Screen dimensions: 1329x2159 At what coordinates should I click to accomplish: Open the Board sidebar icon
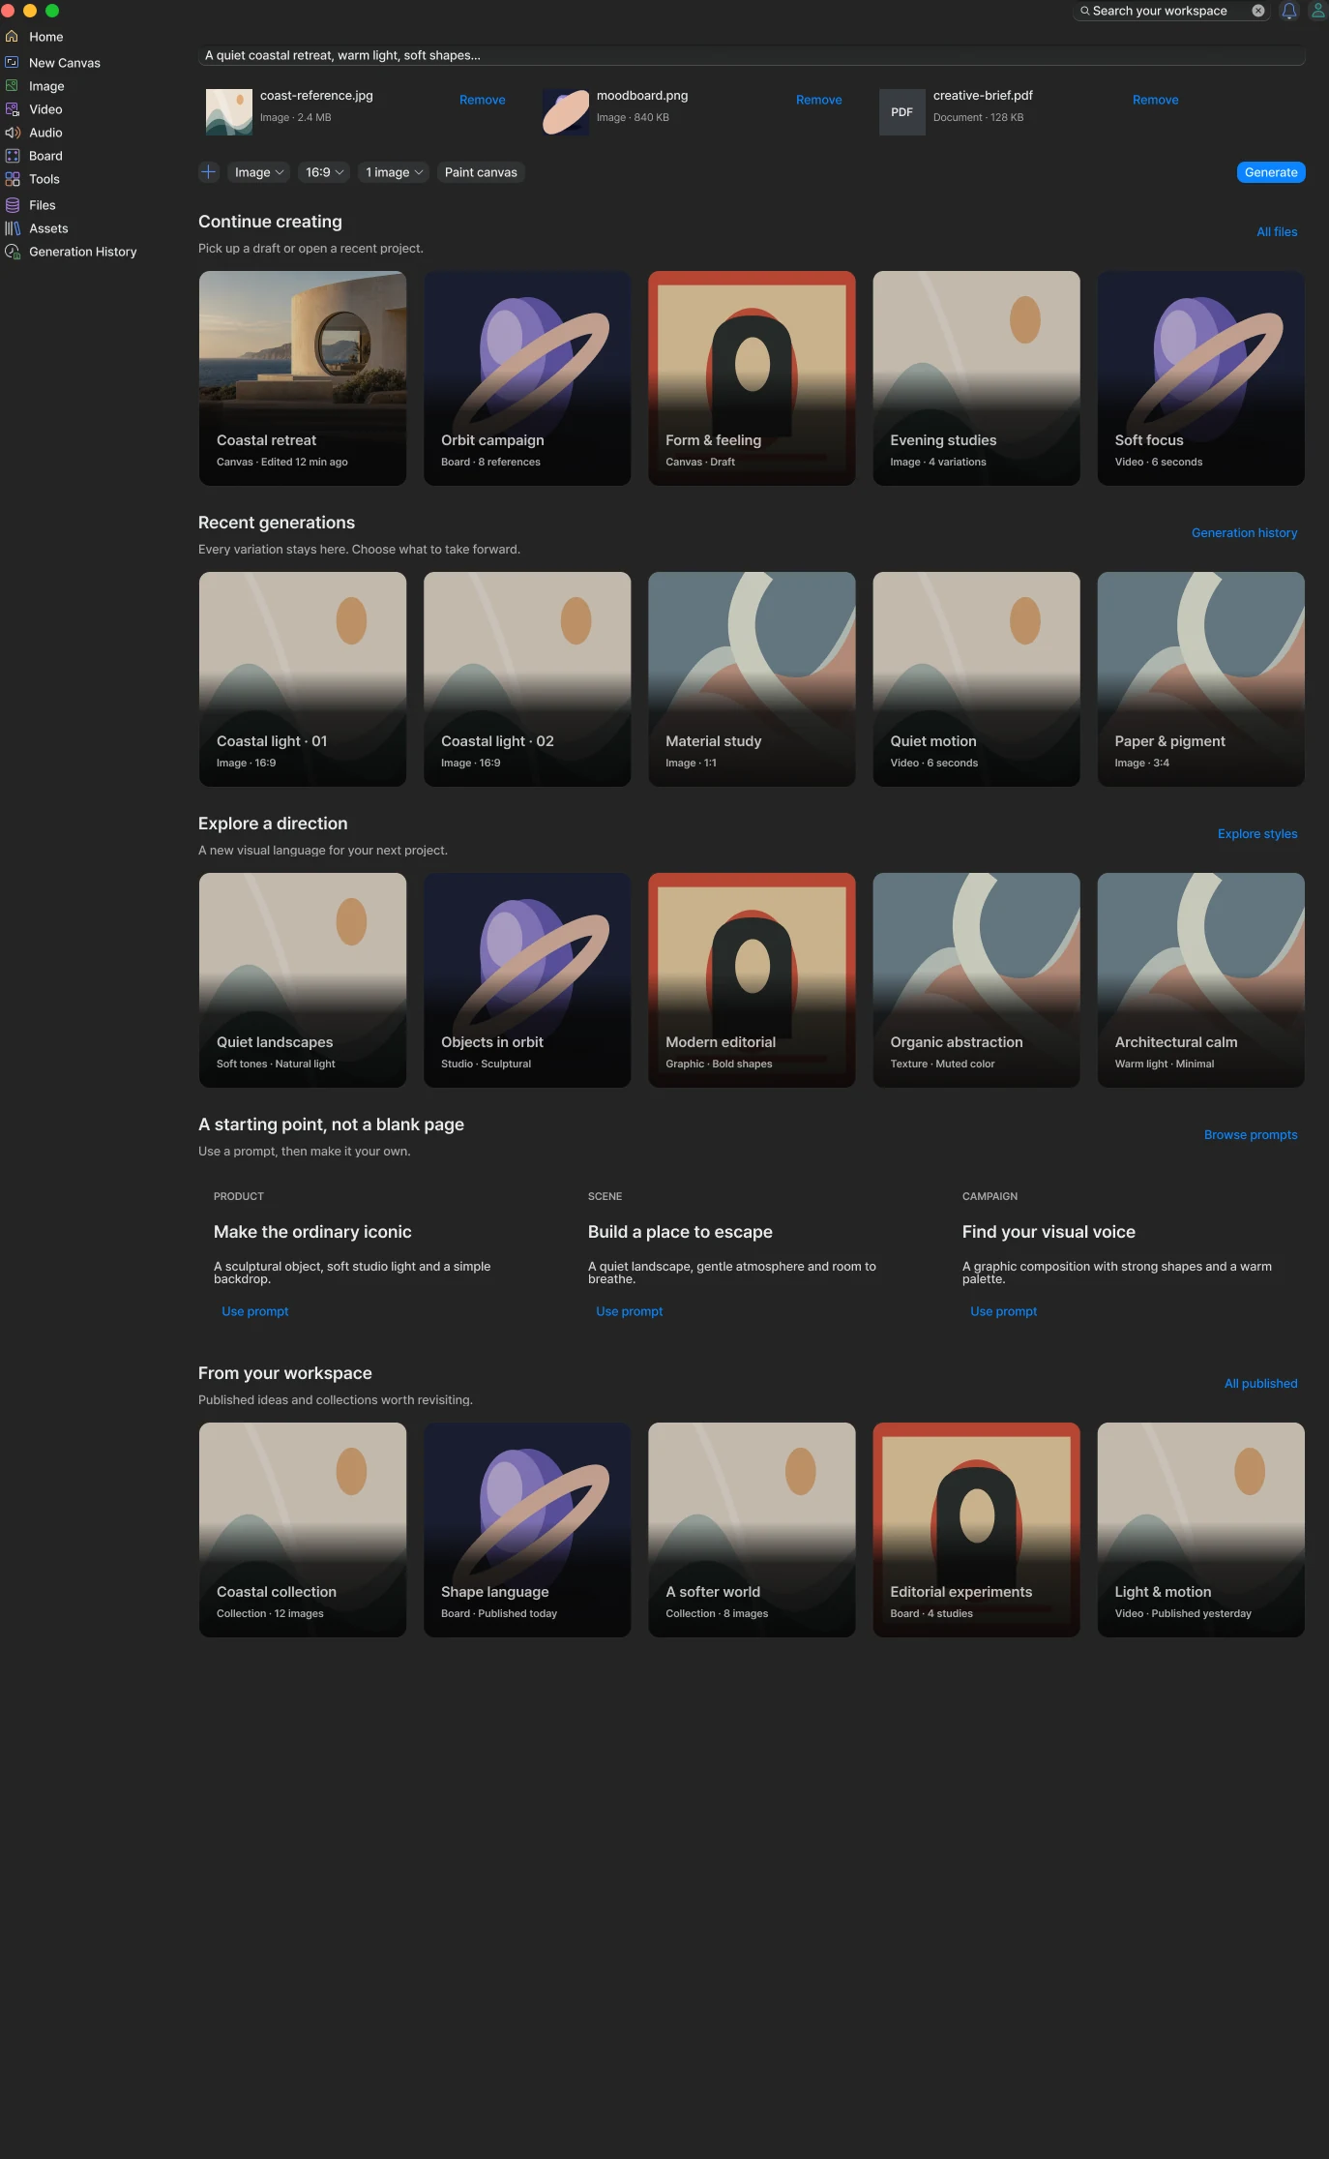click(x=12, y=156)
